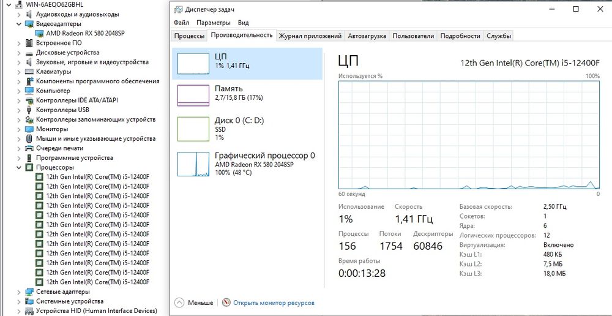
Task: Select the ЦП performance item
Action: pos(247,64)
